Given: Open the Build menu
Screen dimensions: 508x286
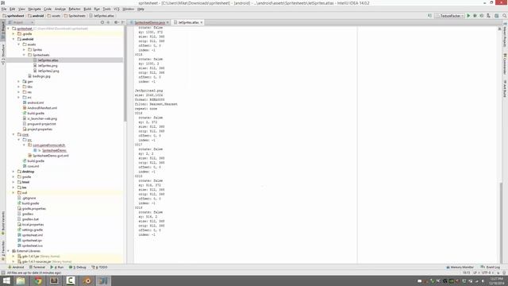Looking at the screenshot, I should click(87, 9).
